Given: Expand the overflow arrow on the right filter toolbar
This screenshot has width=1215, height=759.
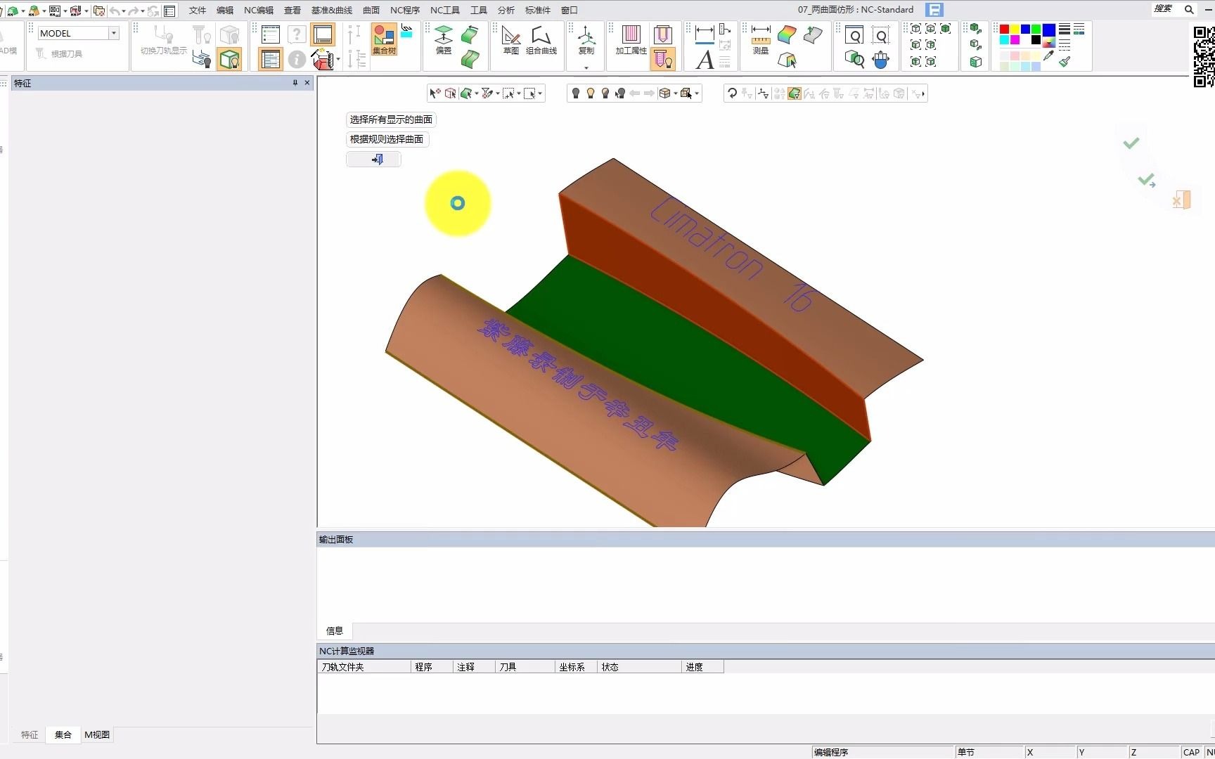Looking at the screenshot, I should click(923, 93).
